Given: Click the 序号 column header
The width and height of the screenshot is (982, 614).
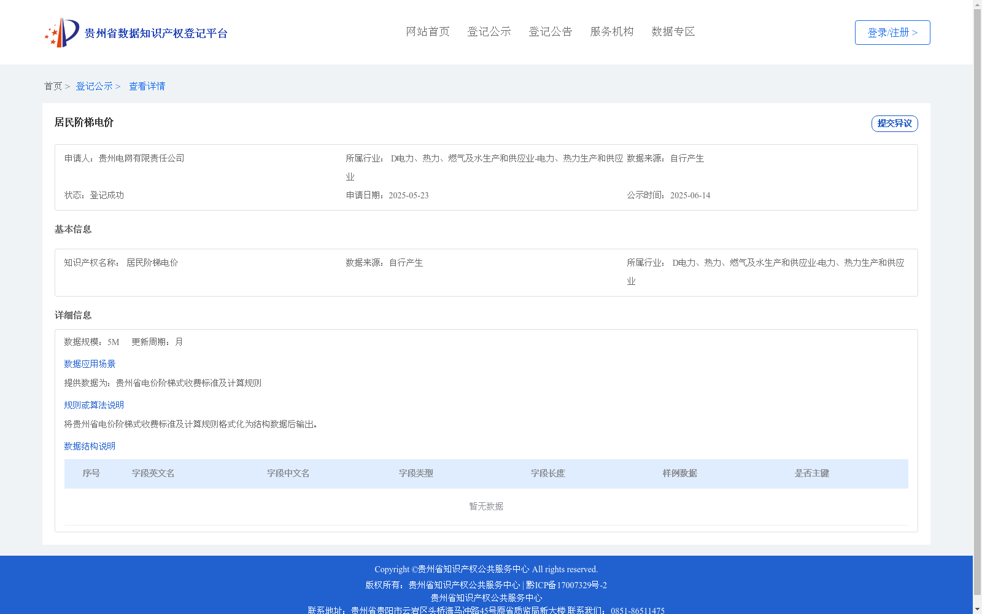Looking at the screenshot, I should [x=91, y=473].
